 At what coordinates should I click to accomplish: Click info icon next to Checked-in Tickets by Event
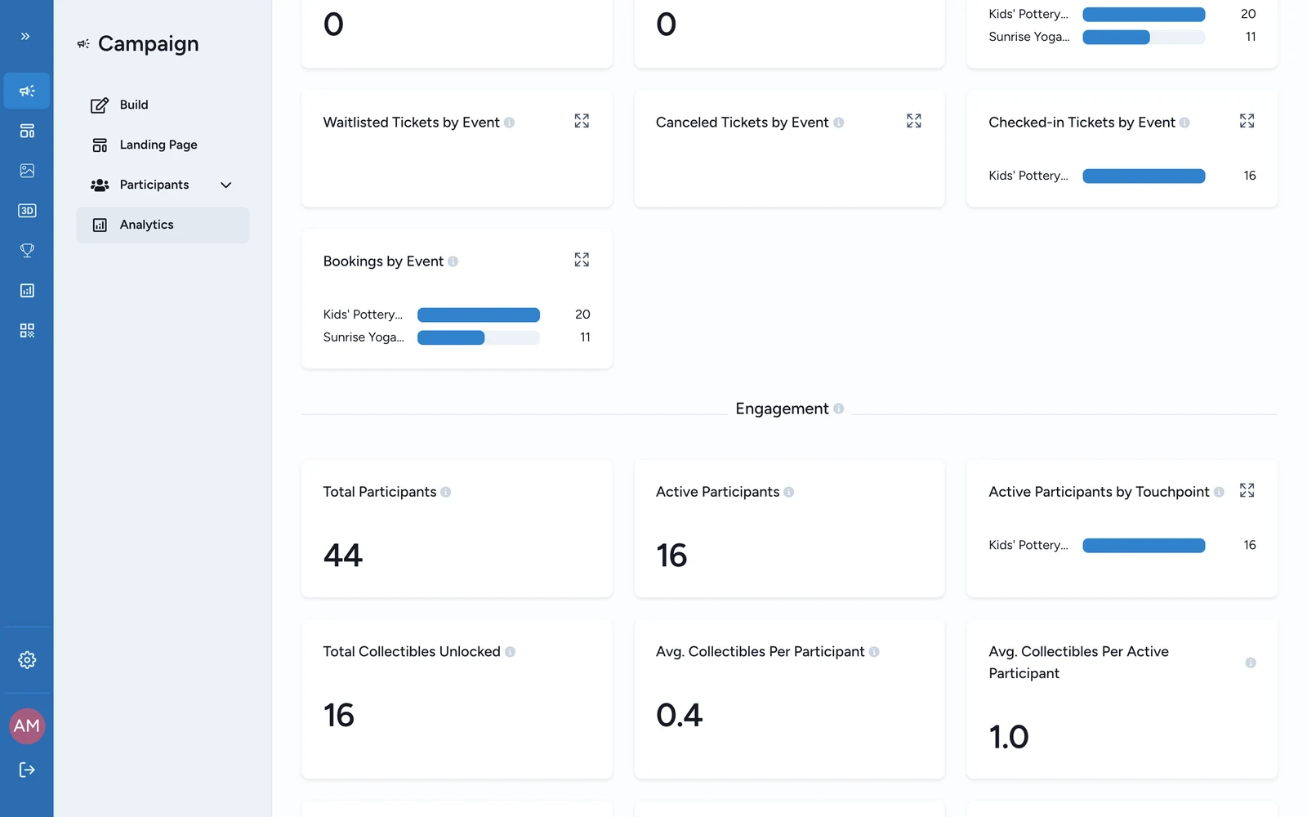click(x=1184, y=123)
